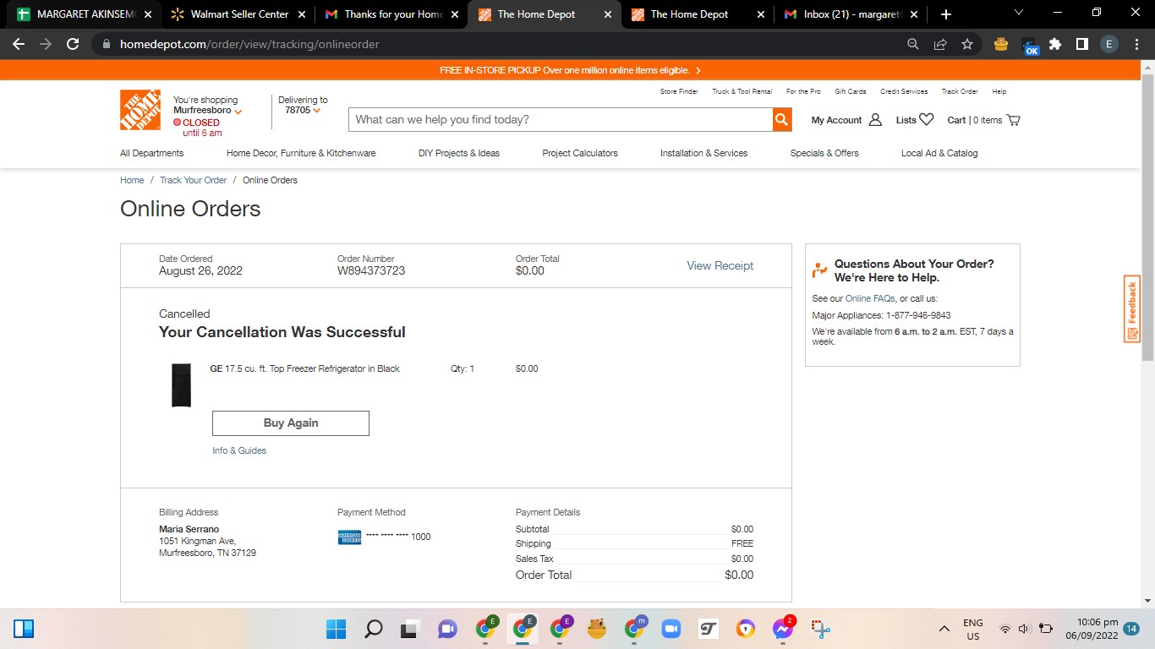Click the browser address bar URL
Screen dimensions: 1155x649
click(249, 44)
